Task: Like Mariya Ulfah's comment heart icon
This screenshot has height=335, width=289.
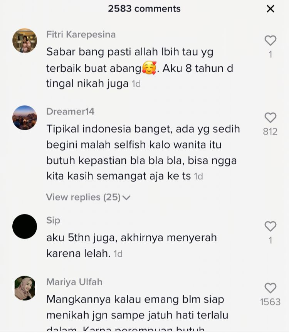Action: (271, 288)
